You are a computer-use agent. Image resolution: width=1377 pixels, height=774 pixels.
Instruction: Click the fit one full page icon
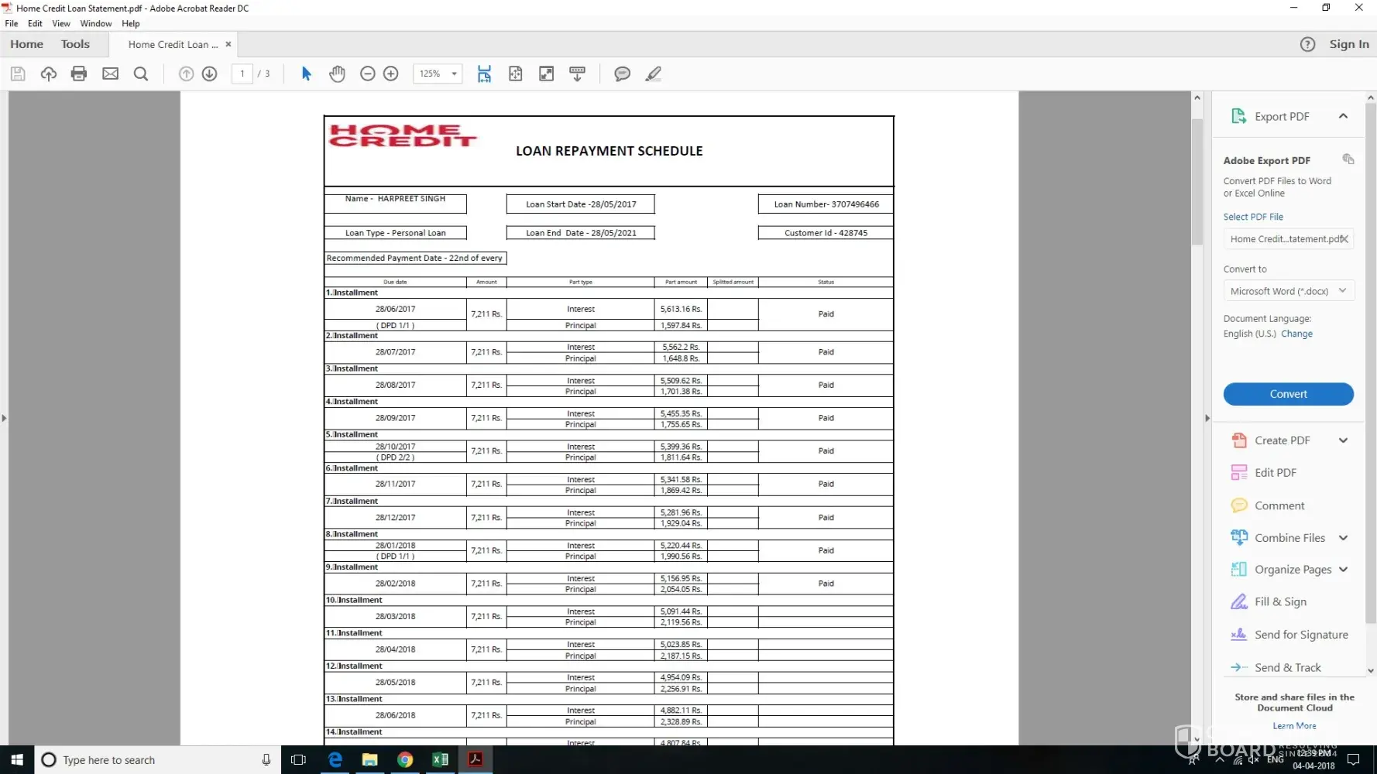[515, 74]
